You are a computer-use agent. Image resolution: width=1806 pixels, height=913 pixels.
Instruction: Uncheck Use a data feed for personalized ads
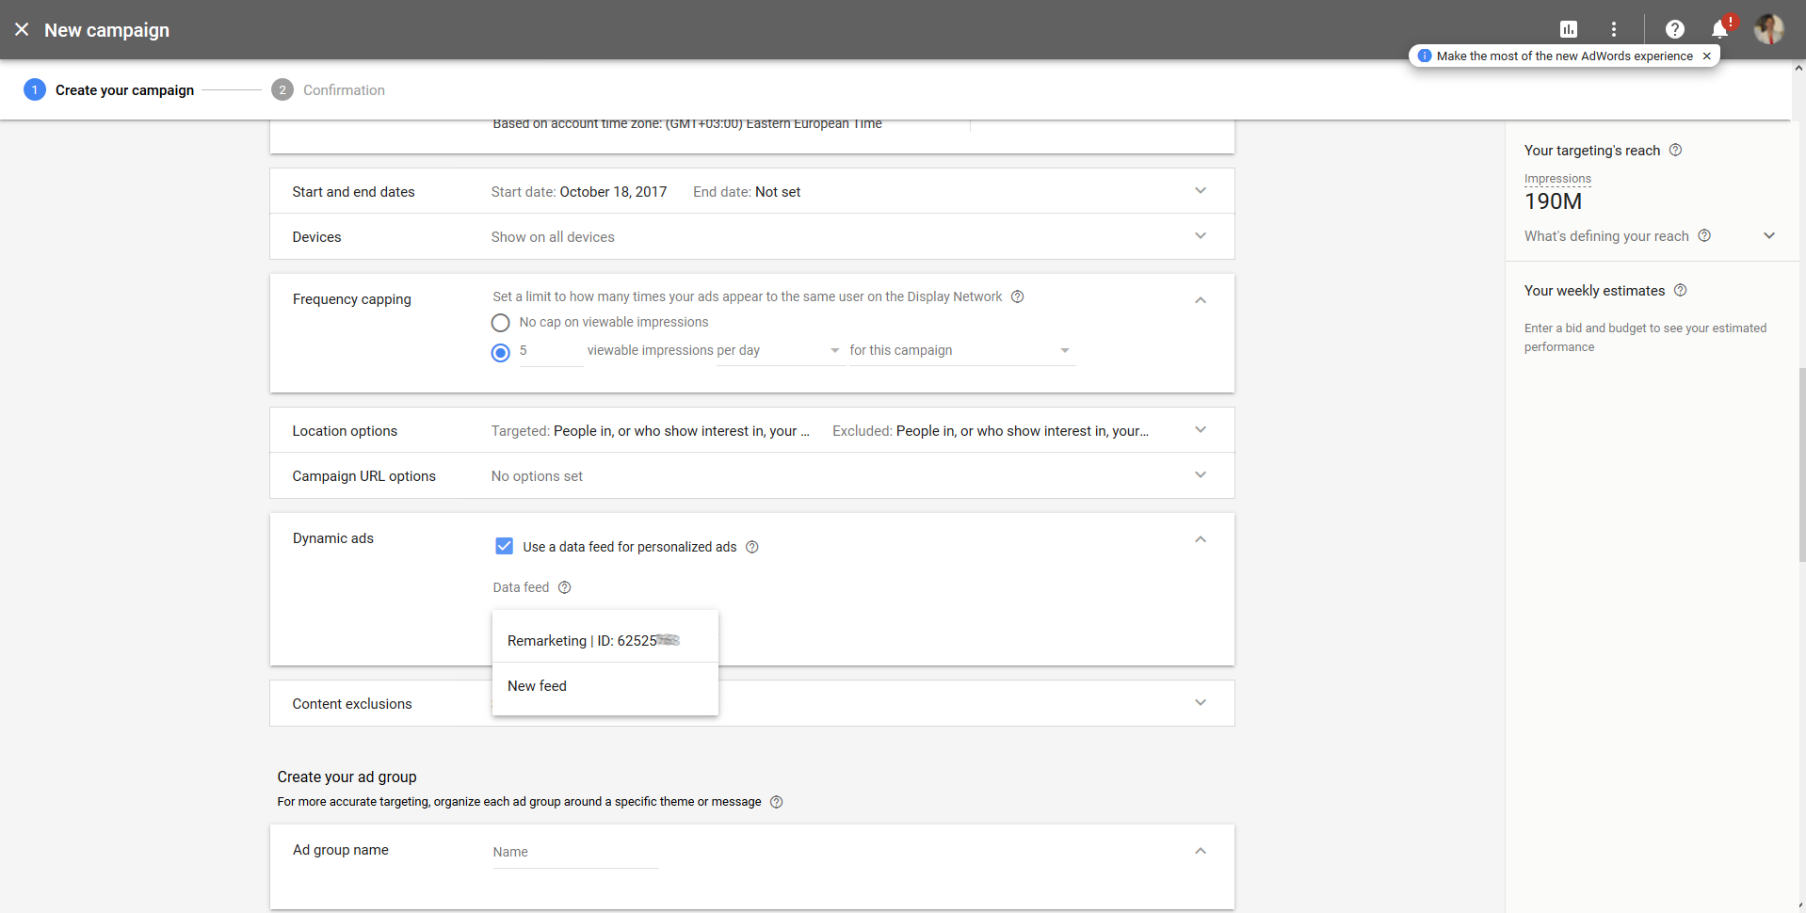505,546
